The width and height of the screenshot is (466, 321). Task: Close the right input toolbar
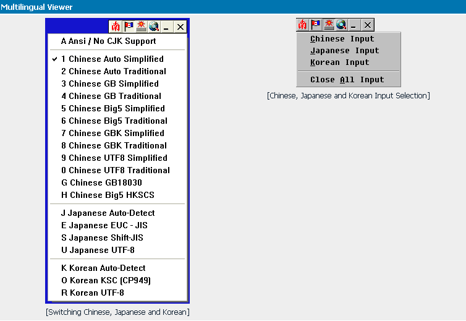point(367,25)
